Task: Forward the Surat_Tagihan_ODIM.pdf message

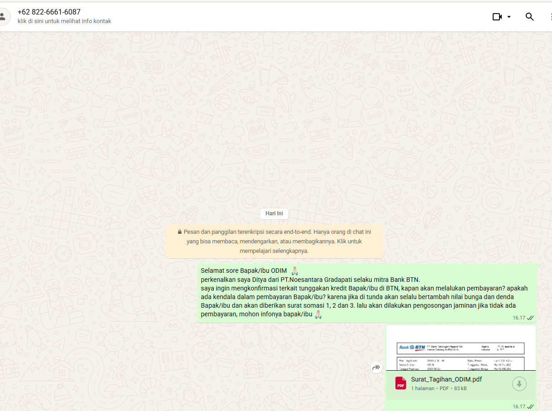Action: point(376,367)
